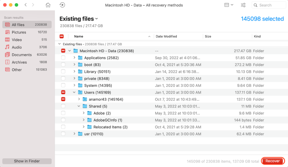
Task: Show Documents in scan results
Action: tap(27, 55)
